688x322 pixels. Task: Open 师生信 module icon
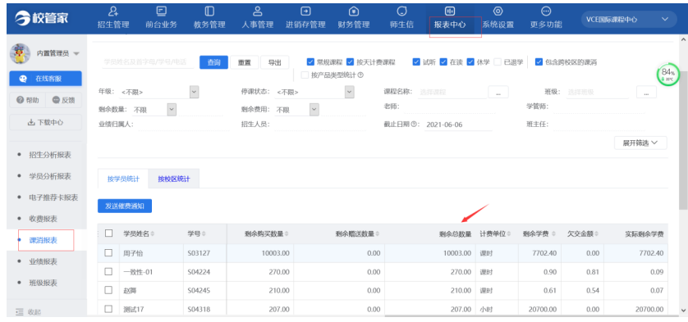point(401,11)
